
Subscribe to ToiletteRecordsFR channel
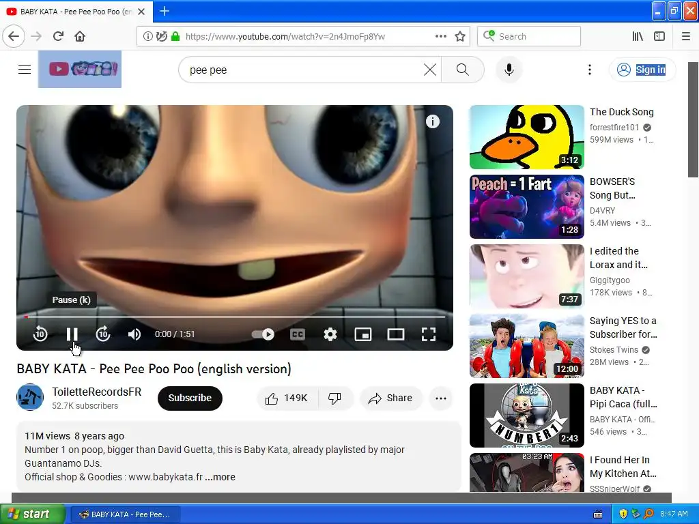point(190,398)
